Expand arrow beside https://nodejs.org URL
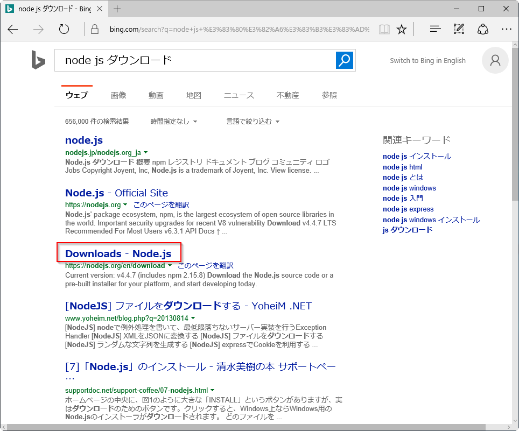 pos(125,205)
